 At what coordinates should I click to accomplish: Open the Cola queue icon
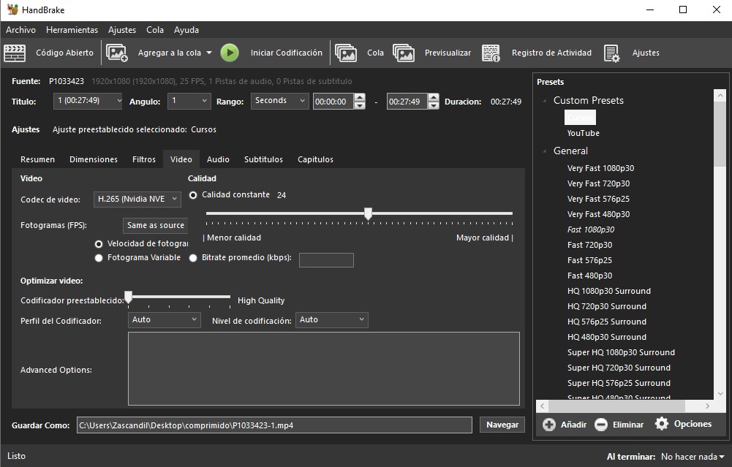pyautogui.click(x=346, y=53)
